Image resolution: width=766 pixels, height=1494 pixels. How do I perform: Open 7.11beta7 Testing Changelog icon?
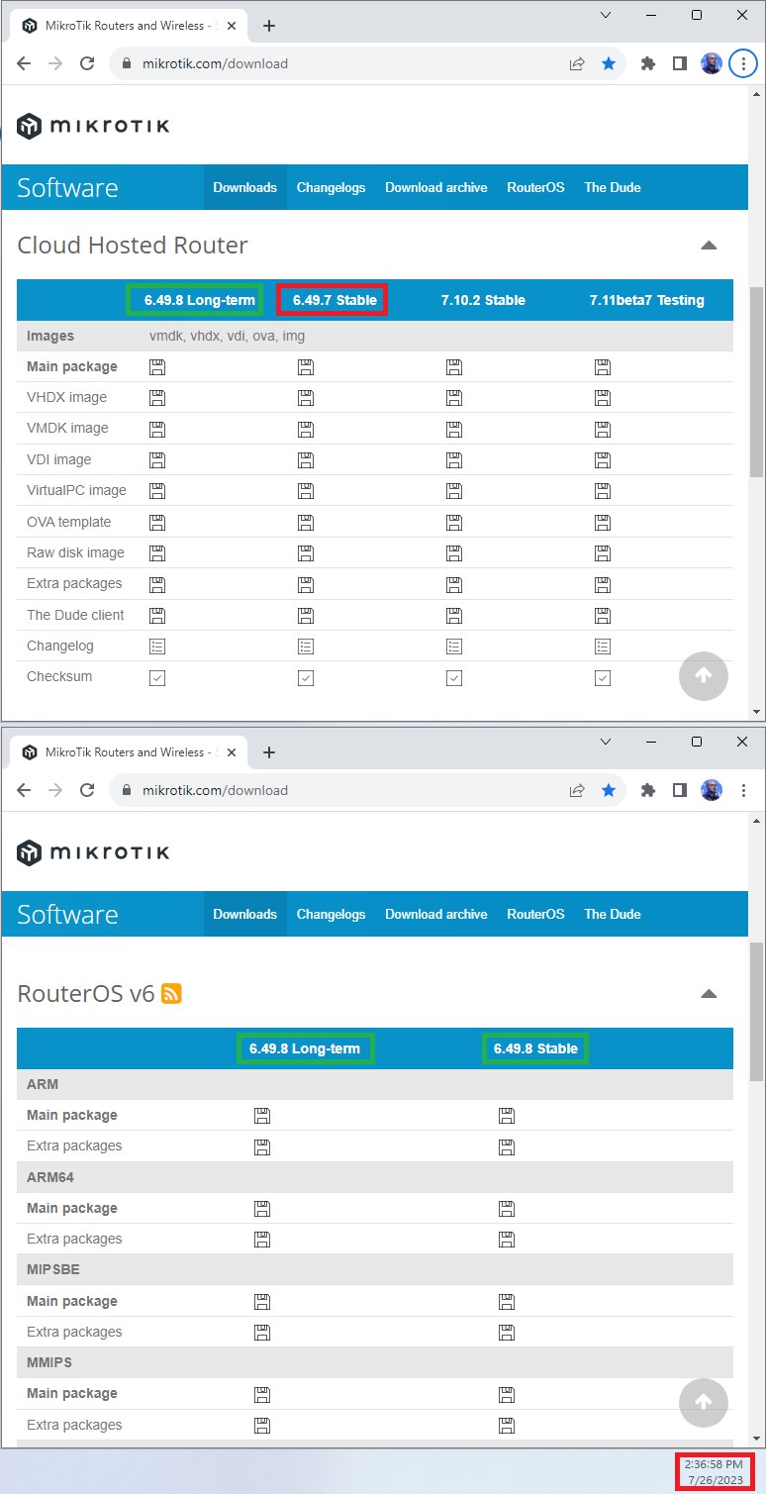click(602, 647)
